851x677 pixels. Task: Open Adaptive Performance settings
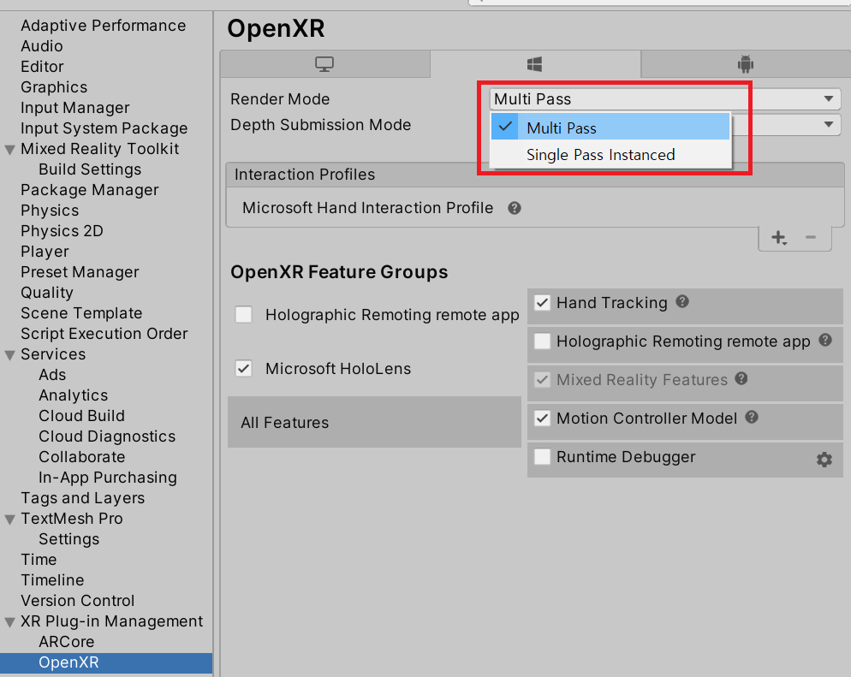pos(103,26)
